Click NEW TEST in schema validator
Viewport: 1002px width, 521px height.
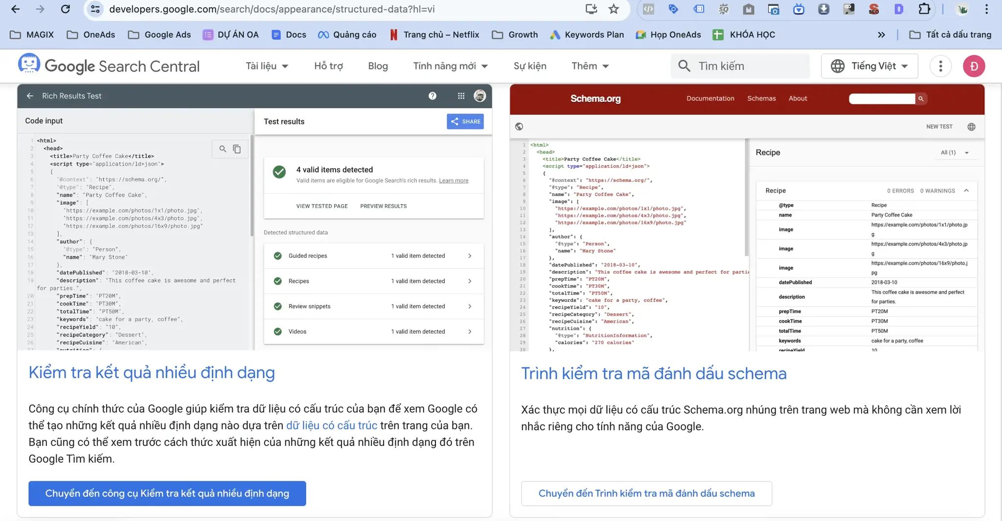tap(939, 127)
